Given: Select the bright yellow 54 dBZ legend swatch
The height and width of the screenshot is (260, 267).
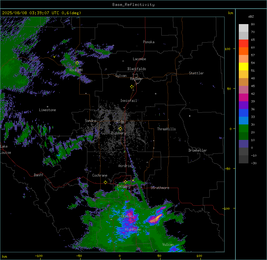Looking at the screenshot, I should pyautogui.click(x=243, y=66).
